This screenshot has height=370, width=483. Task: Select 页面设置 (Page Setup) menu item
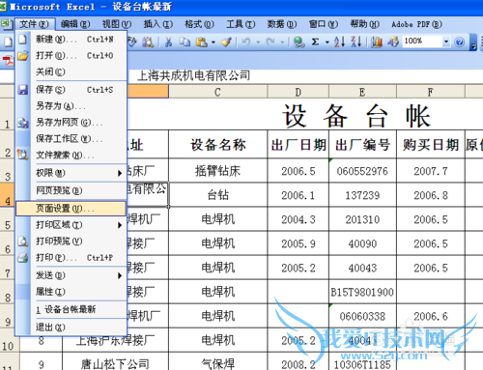(71, 209)
